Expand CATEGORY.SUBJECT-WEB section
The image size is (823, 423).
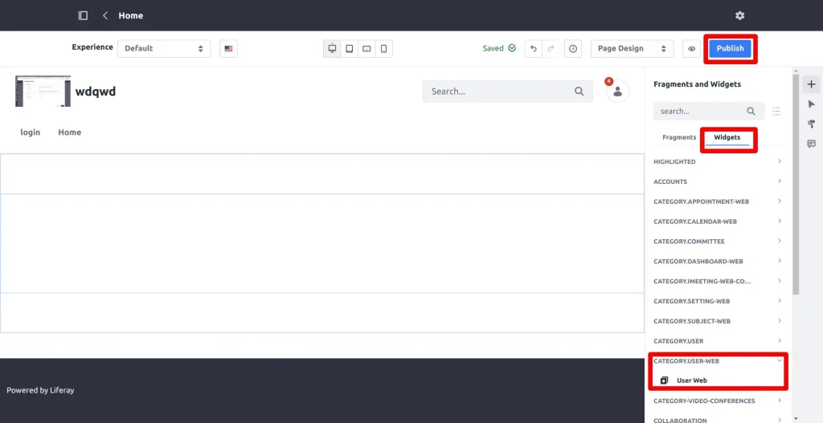(718, 321)
